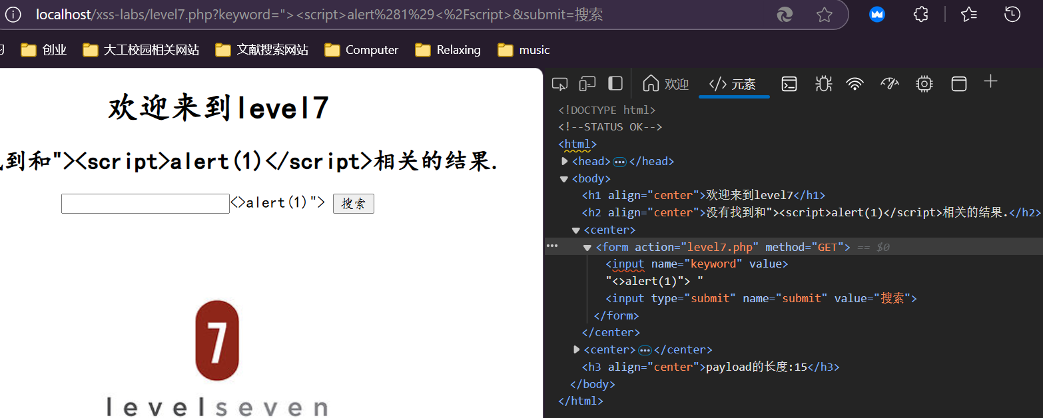This screenshot has height=418, width=1043.
Task: Open the Edge read aloud icon
Action: [x=785, y=15]
